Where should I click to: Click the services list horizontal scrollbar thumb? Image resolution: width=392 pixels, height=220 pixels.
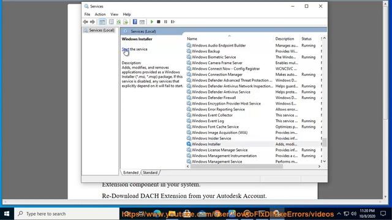pyautogui.click(x=236, y=166)
